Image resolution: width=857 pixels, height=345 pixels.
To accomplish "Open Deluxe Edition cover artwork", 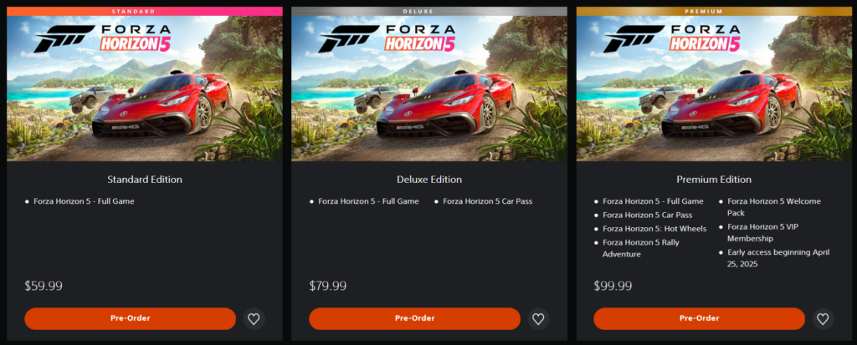I will coord(429,89).
